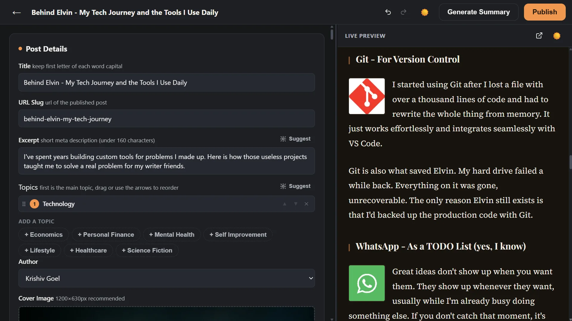Toggle the live preview sun theme icon
The height and width of the screenshot is (321, 572).
point(557,36)
